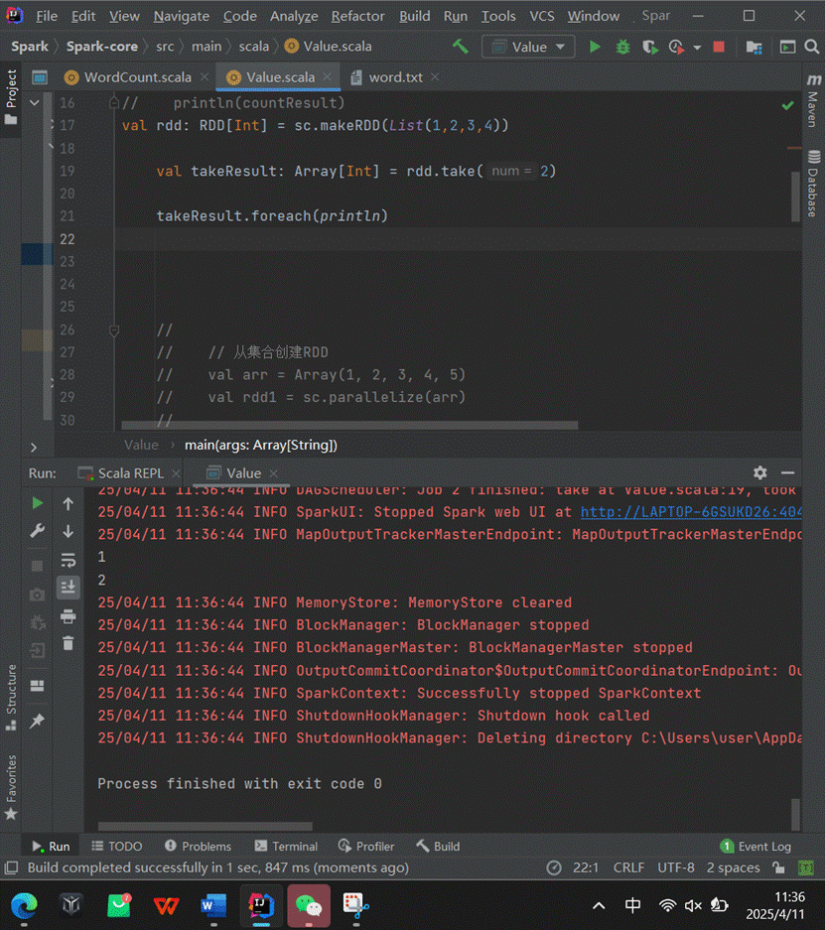Image resolution: width=825 pixels, height=930 pixels.
Task: Click the Build Project hammer icon
Action: 460,47
